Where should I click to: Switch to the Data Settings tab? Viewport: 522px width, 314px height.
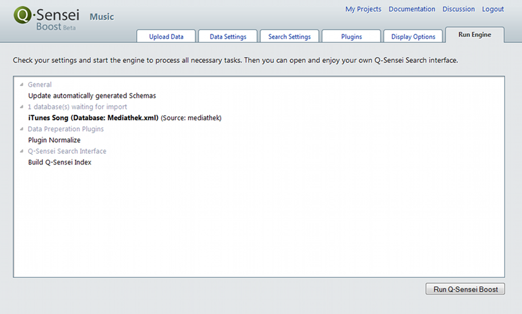(228, 36)
